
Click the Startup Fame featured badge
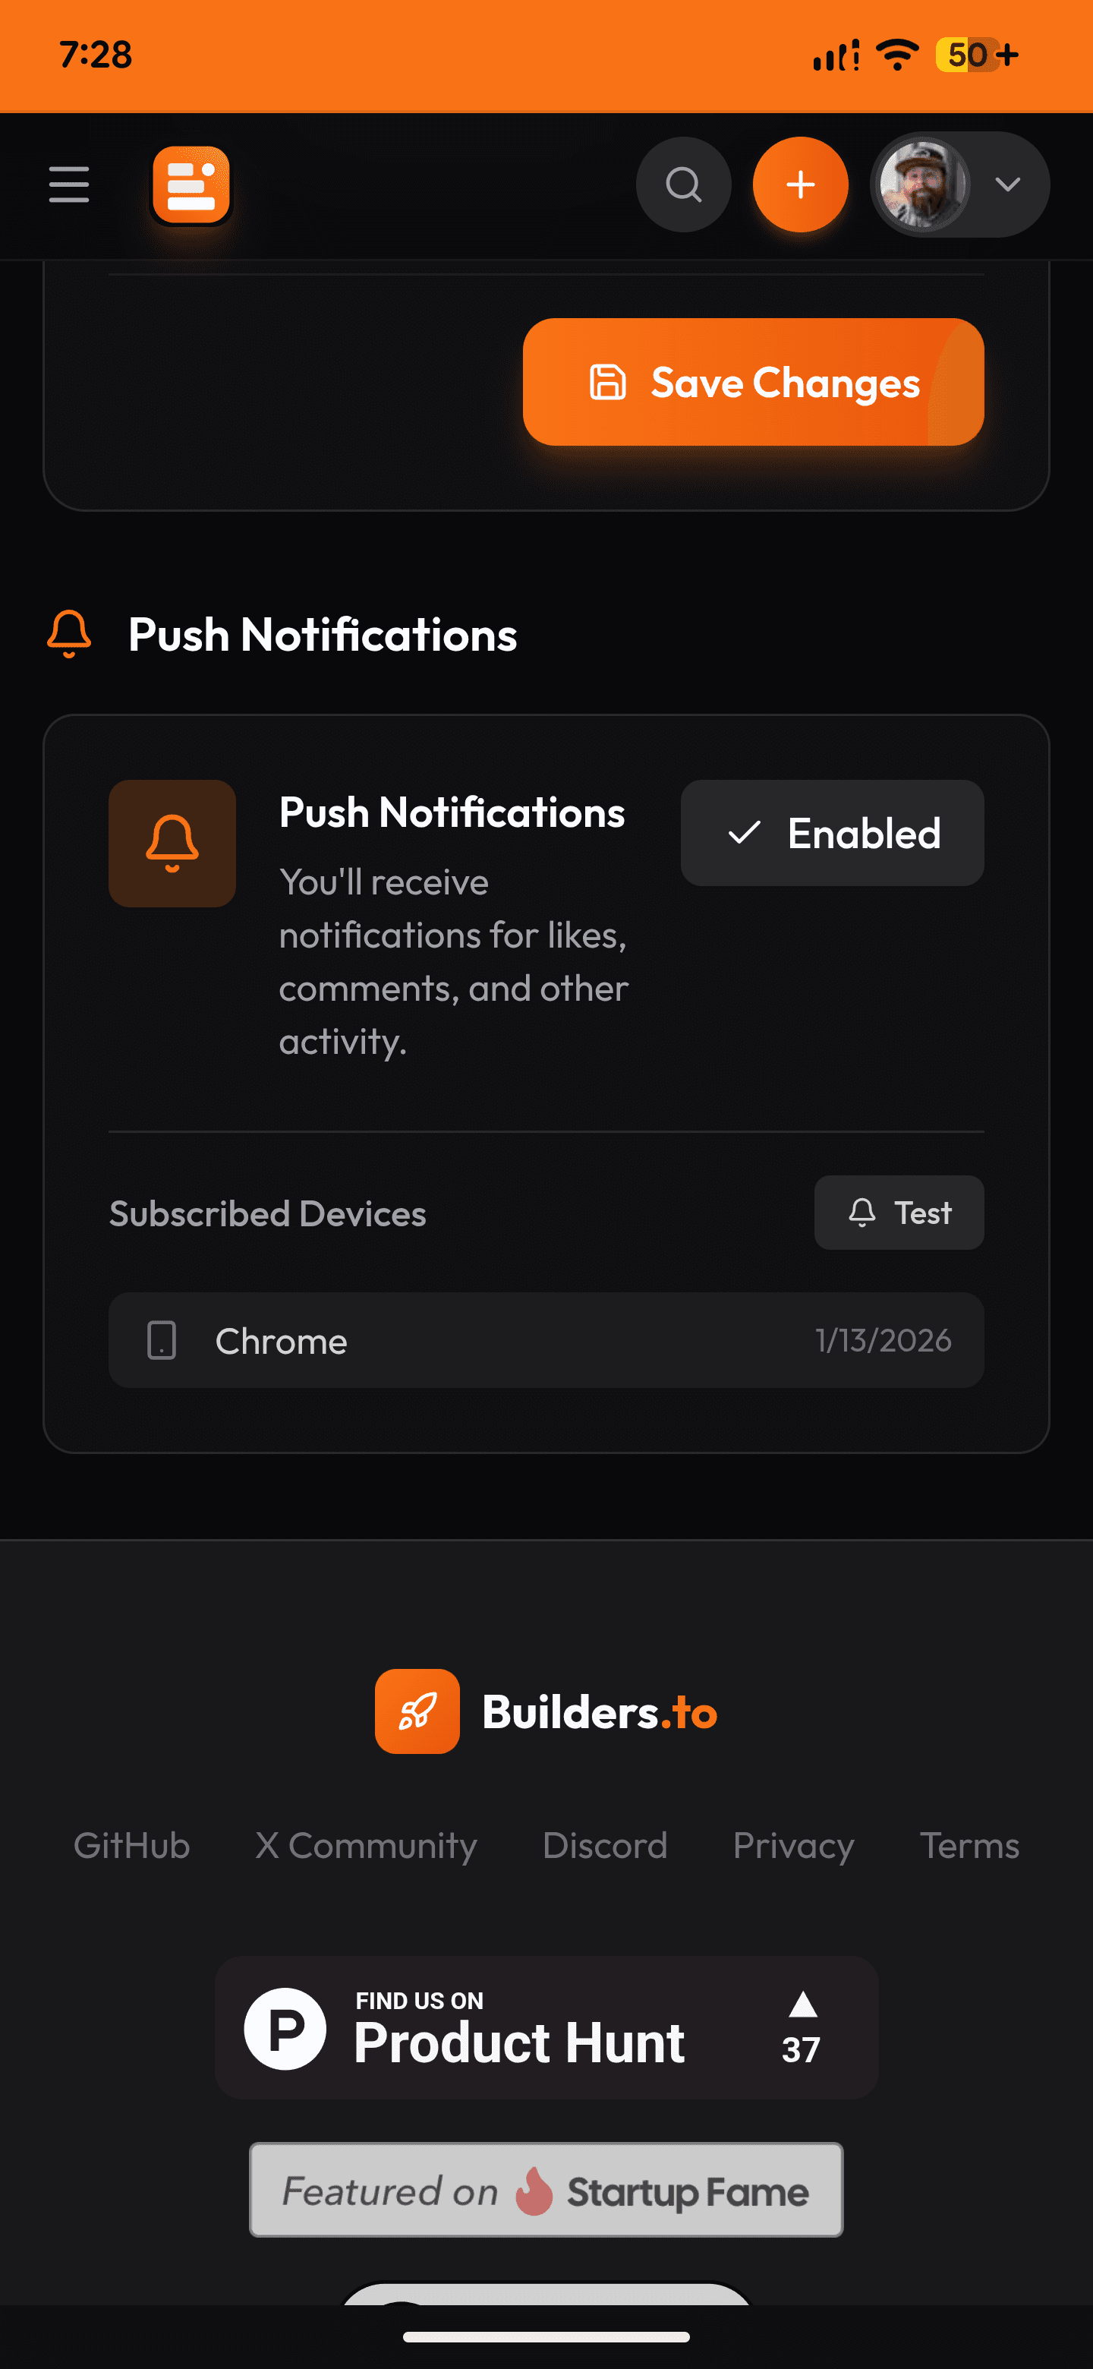[546, 2191]
